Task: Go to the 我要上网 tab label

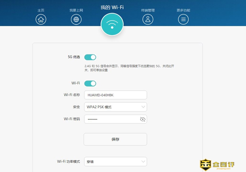Action: [x=76, y=10]
